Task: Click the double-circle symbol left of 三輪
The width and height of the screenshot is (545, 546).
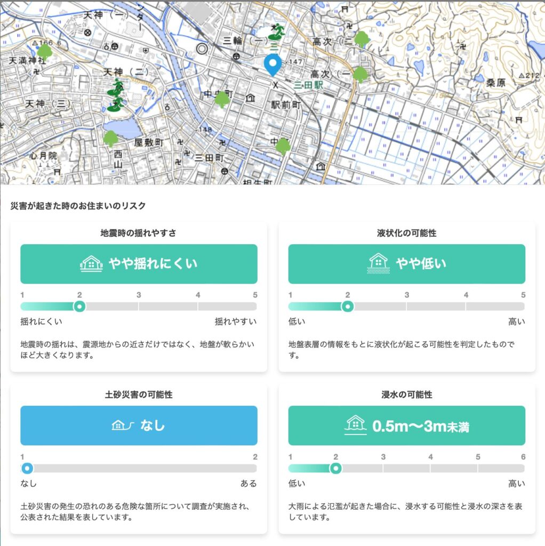Action: [x=202, y=49]
